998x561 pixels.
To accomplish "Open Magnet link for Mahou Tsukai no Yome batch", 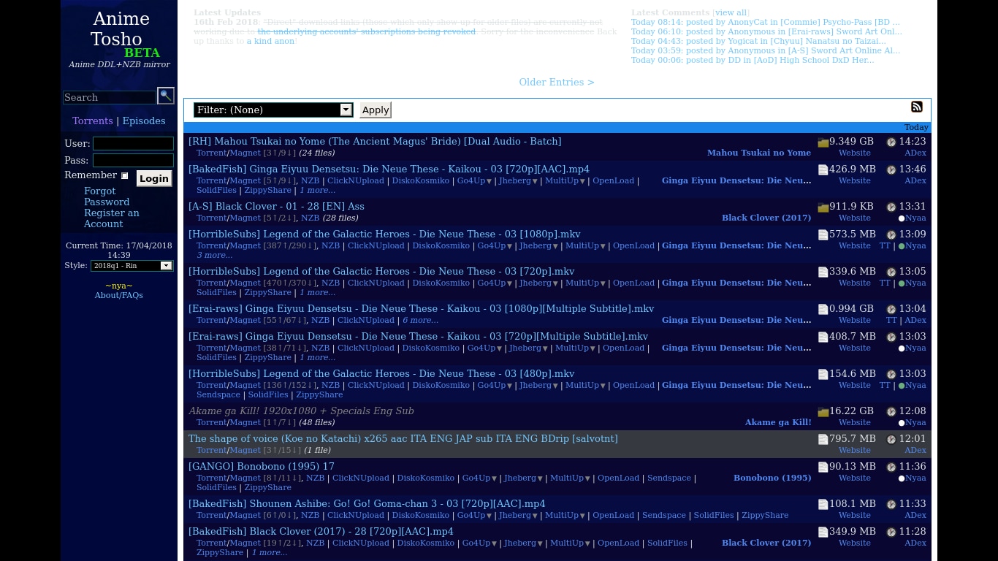I will point(245,153).
